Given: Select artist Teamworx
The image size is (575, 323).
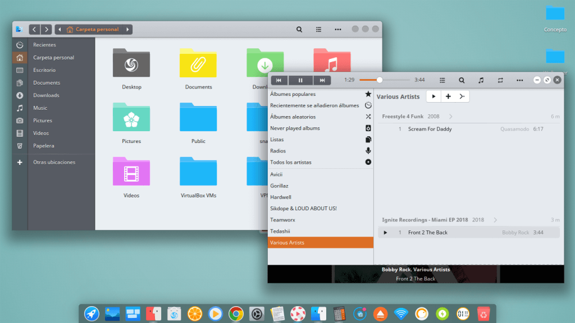Looking at the screenshot, I should click(x=321, y=220).
